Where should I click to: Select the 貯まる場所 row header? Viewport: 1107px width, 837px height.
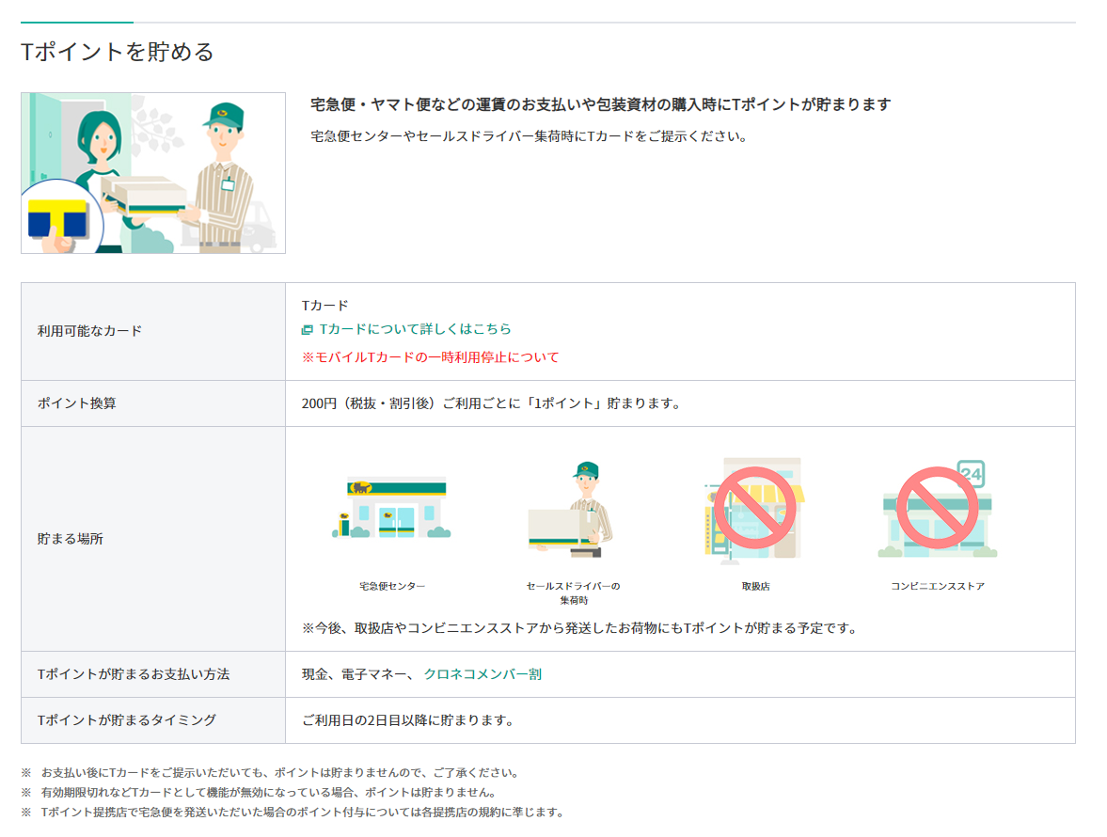[71, 539]
